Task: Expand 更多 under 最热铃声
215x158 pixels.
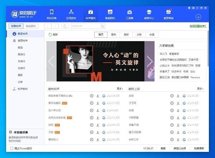Action: tap(120, 88)
